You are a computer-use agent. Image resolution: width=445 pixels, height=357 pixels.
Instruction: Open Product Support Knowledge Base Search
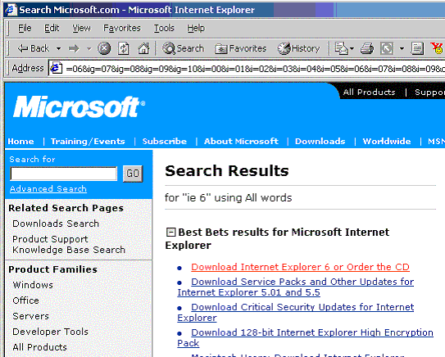pyautogui.click(x=69, y=245)
